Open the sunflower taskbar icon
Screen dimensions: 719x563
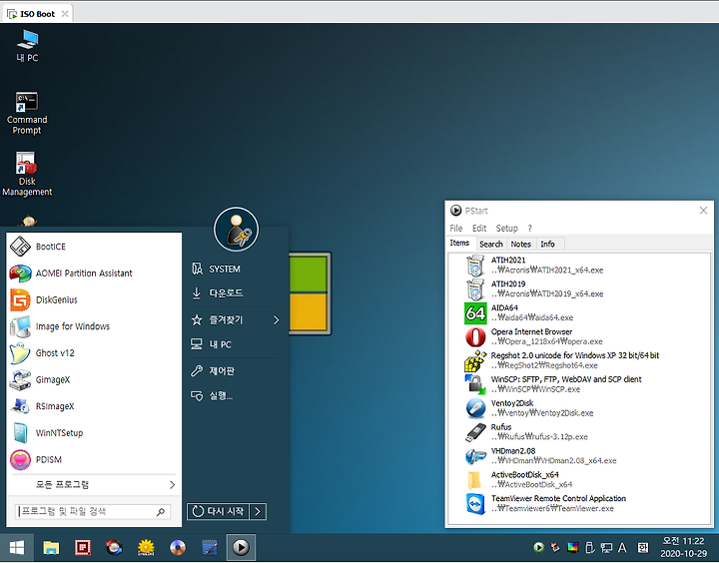click(146, 547)
